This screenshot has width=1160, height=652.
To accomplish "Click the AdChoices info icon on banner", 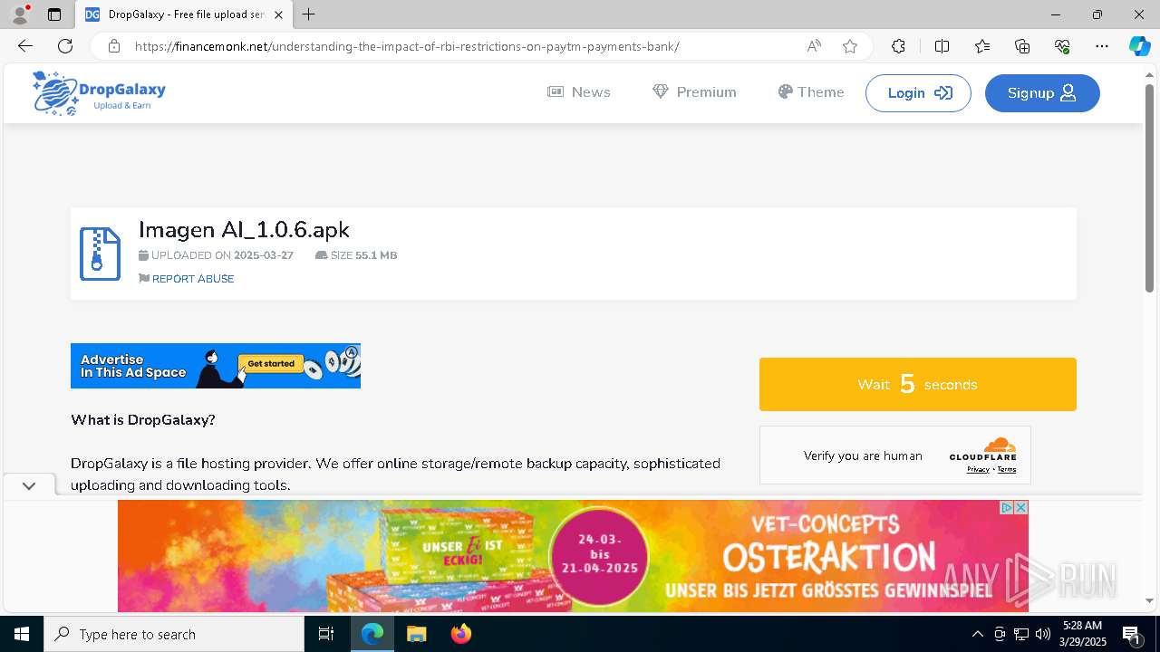I will pyautogui.click(x=1006, y=507).
